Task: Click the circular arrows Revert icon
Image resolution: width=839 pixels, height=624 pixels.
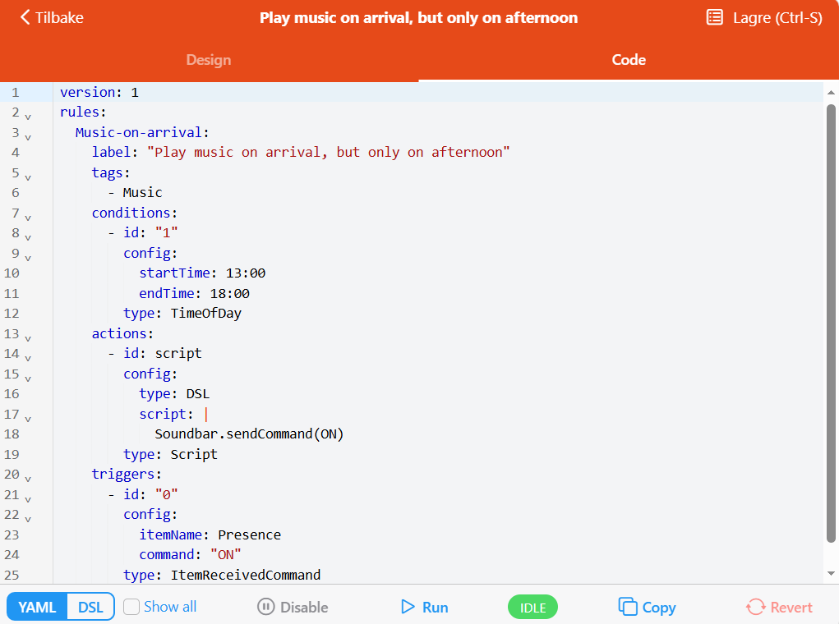Action: click(755, 607)
